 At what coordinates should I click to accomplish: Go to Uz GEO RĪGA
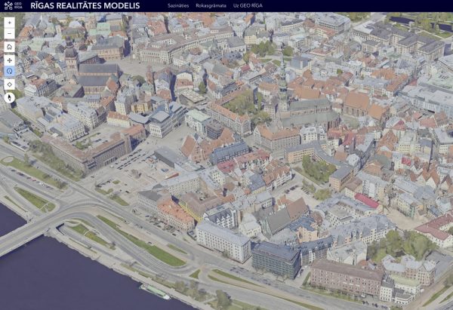(x=248, y=5)
